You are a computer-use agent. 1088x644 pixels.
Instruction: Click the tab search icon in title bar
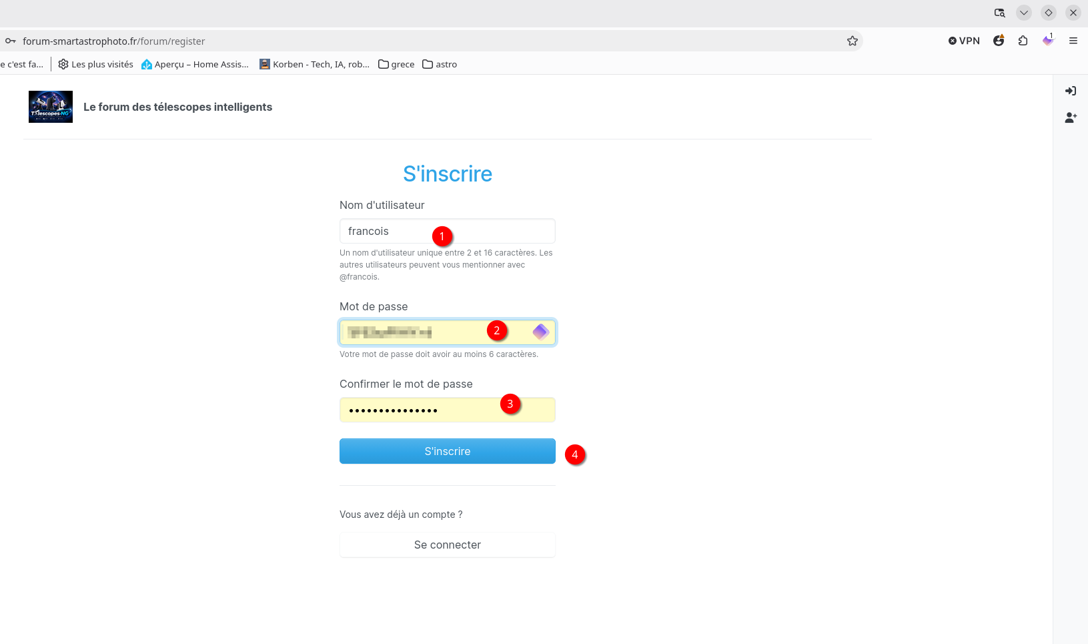pyautogui.click(x=999, y=13)
